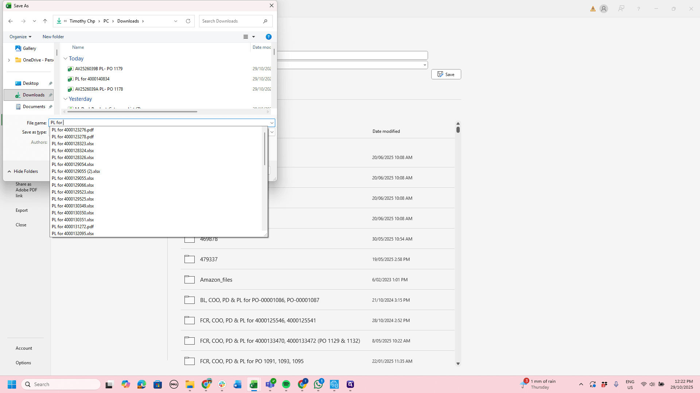Viewport: 700px width, 393px height.
Task: Click the Back arrow in Save As dialog
Action: [x=11, y=21]
